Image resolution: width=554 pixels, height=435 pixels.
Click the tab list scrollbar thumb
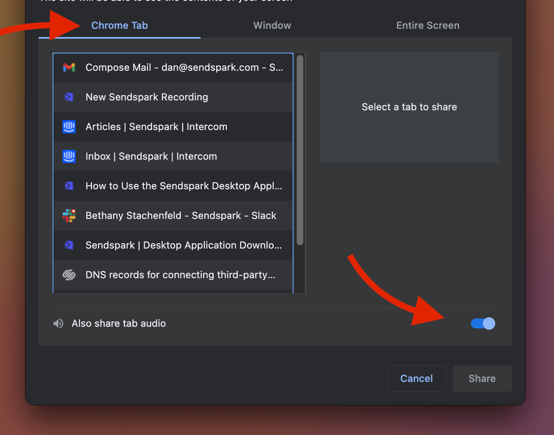(x=300, y=150)
